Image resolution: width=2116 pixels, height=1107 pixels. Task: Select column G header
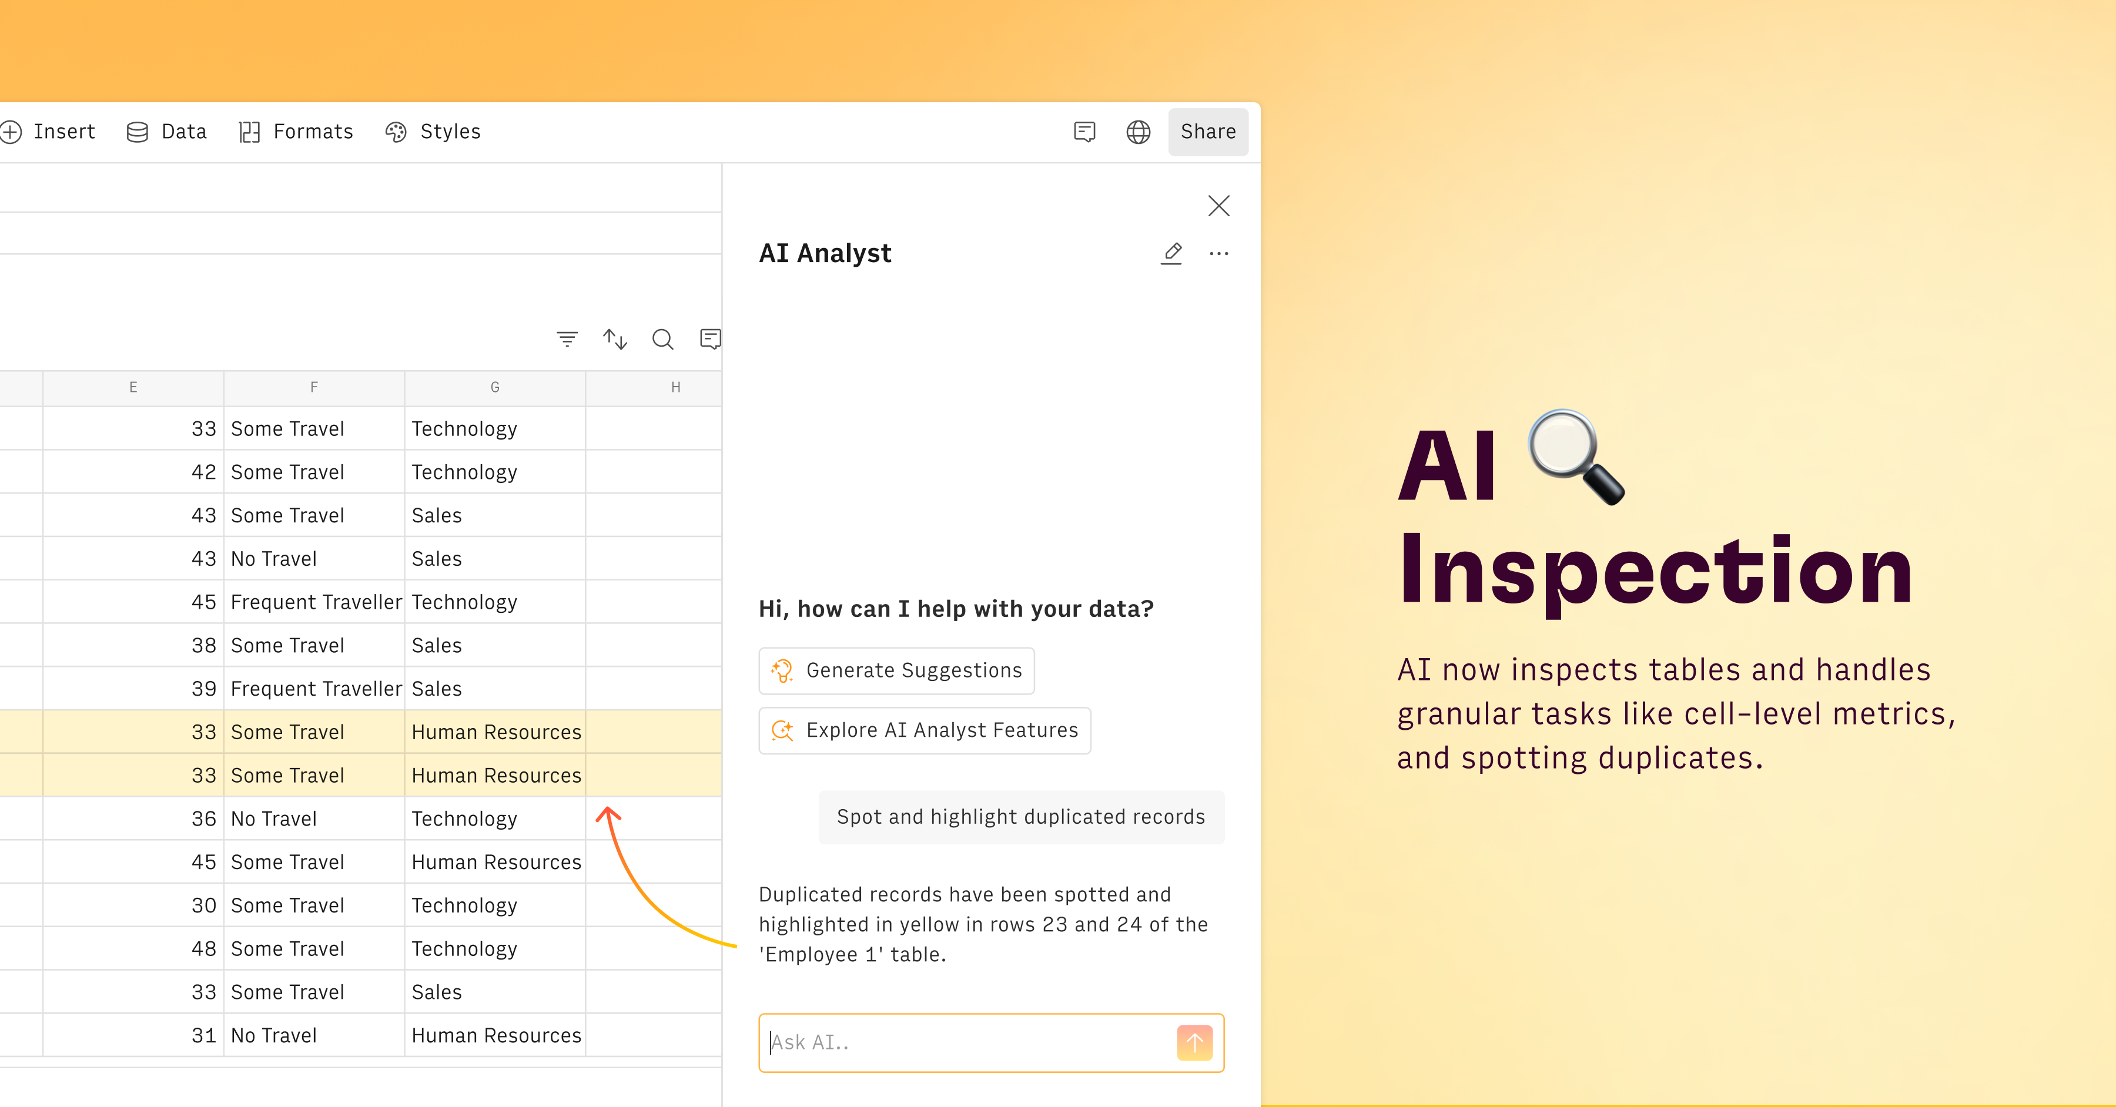point(494,387)
